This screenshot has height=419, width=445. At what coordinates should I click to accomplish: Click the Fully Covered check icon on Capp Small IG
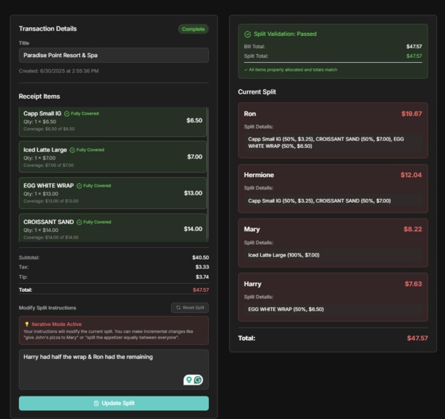point(67,113)
